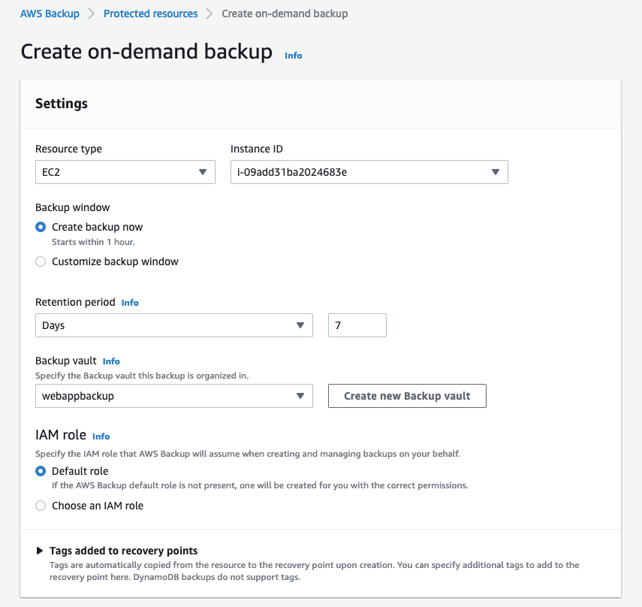
Task: Navigate to AWS Backup breadcrumb
Action: point(50,13)
